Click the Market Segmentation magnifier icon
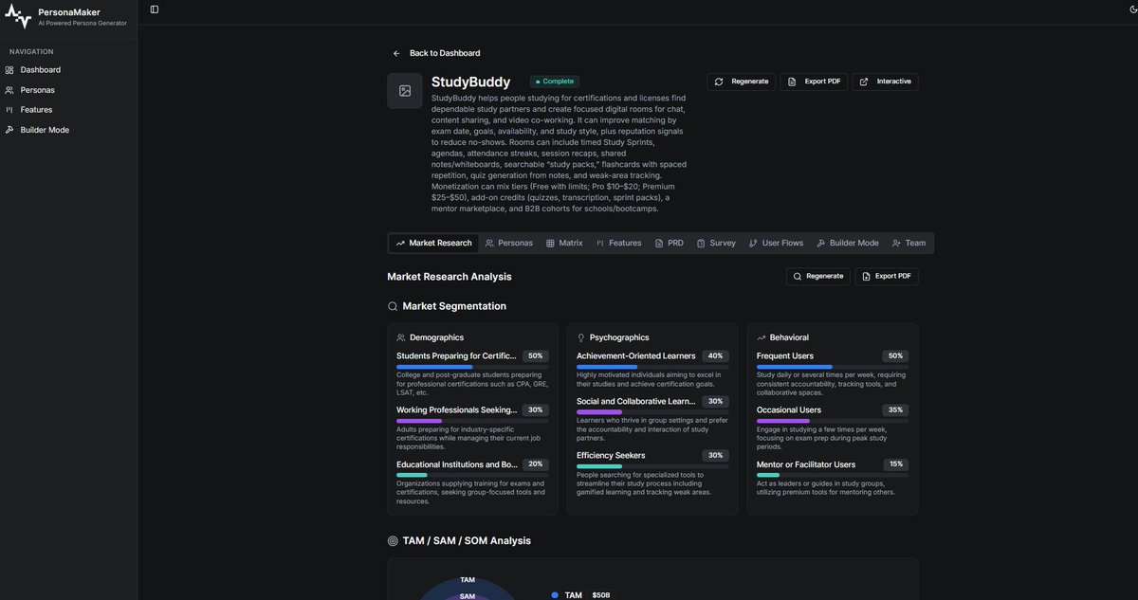 coord(393,307)
